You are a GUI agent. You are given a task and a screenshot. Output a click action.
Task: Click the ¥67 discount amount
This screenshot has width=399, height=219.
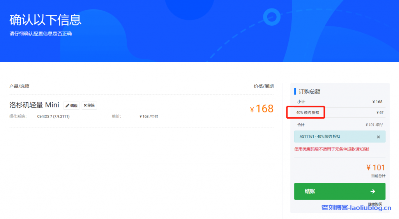tap(380, 113)
